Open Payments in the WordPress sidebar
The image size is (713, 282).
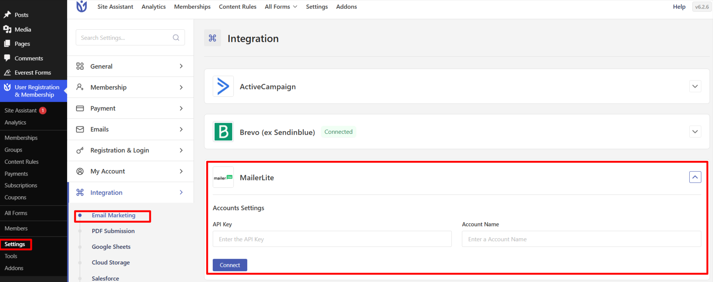pyautogui.click(x=16, y=174)
